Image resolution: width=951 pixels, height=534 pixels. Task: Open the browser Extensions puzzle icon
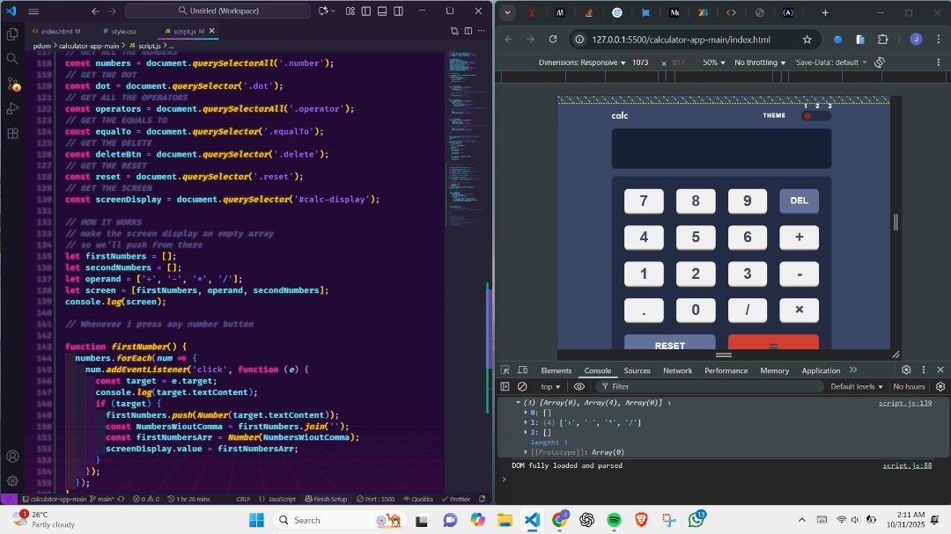[883, 40]
